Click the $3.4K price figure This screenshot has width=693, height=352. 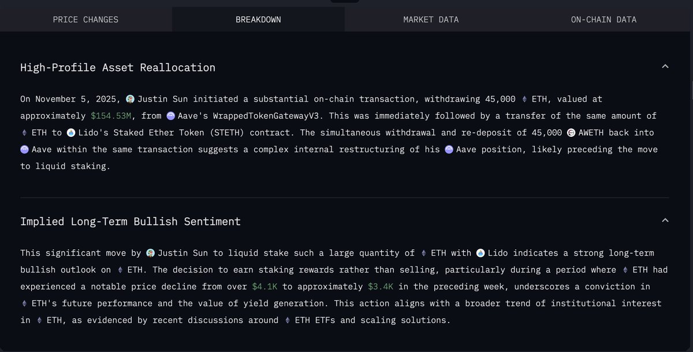381,286
